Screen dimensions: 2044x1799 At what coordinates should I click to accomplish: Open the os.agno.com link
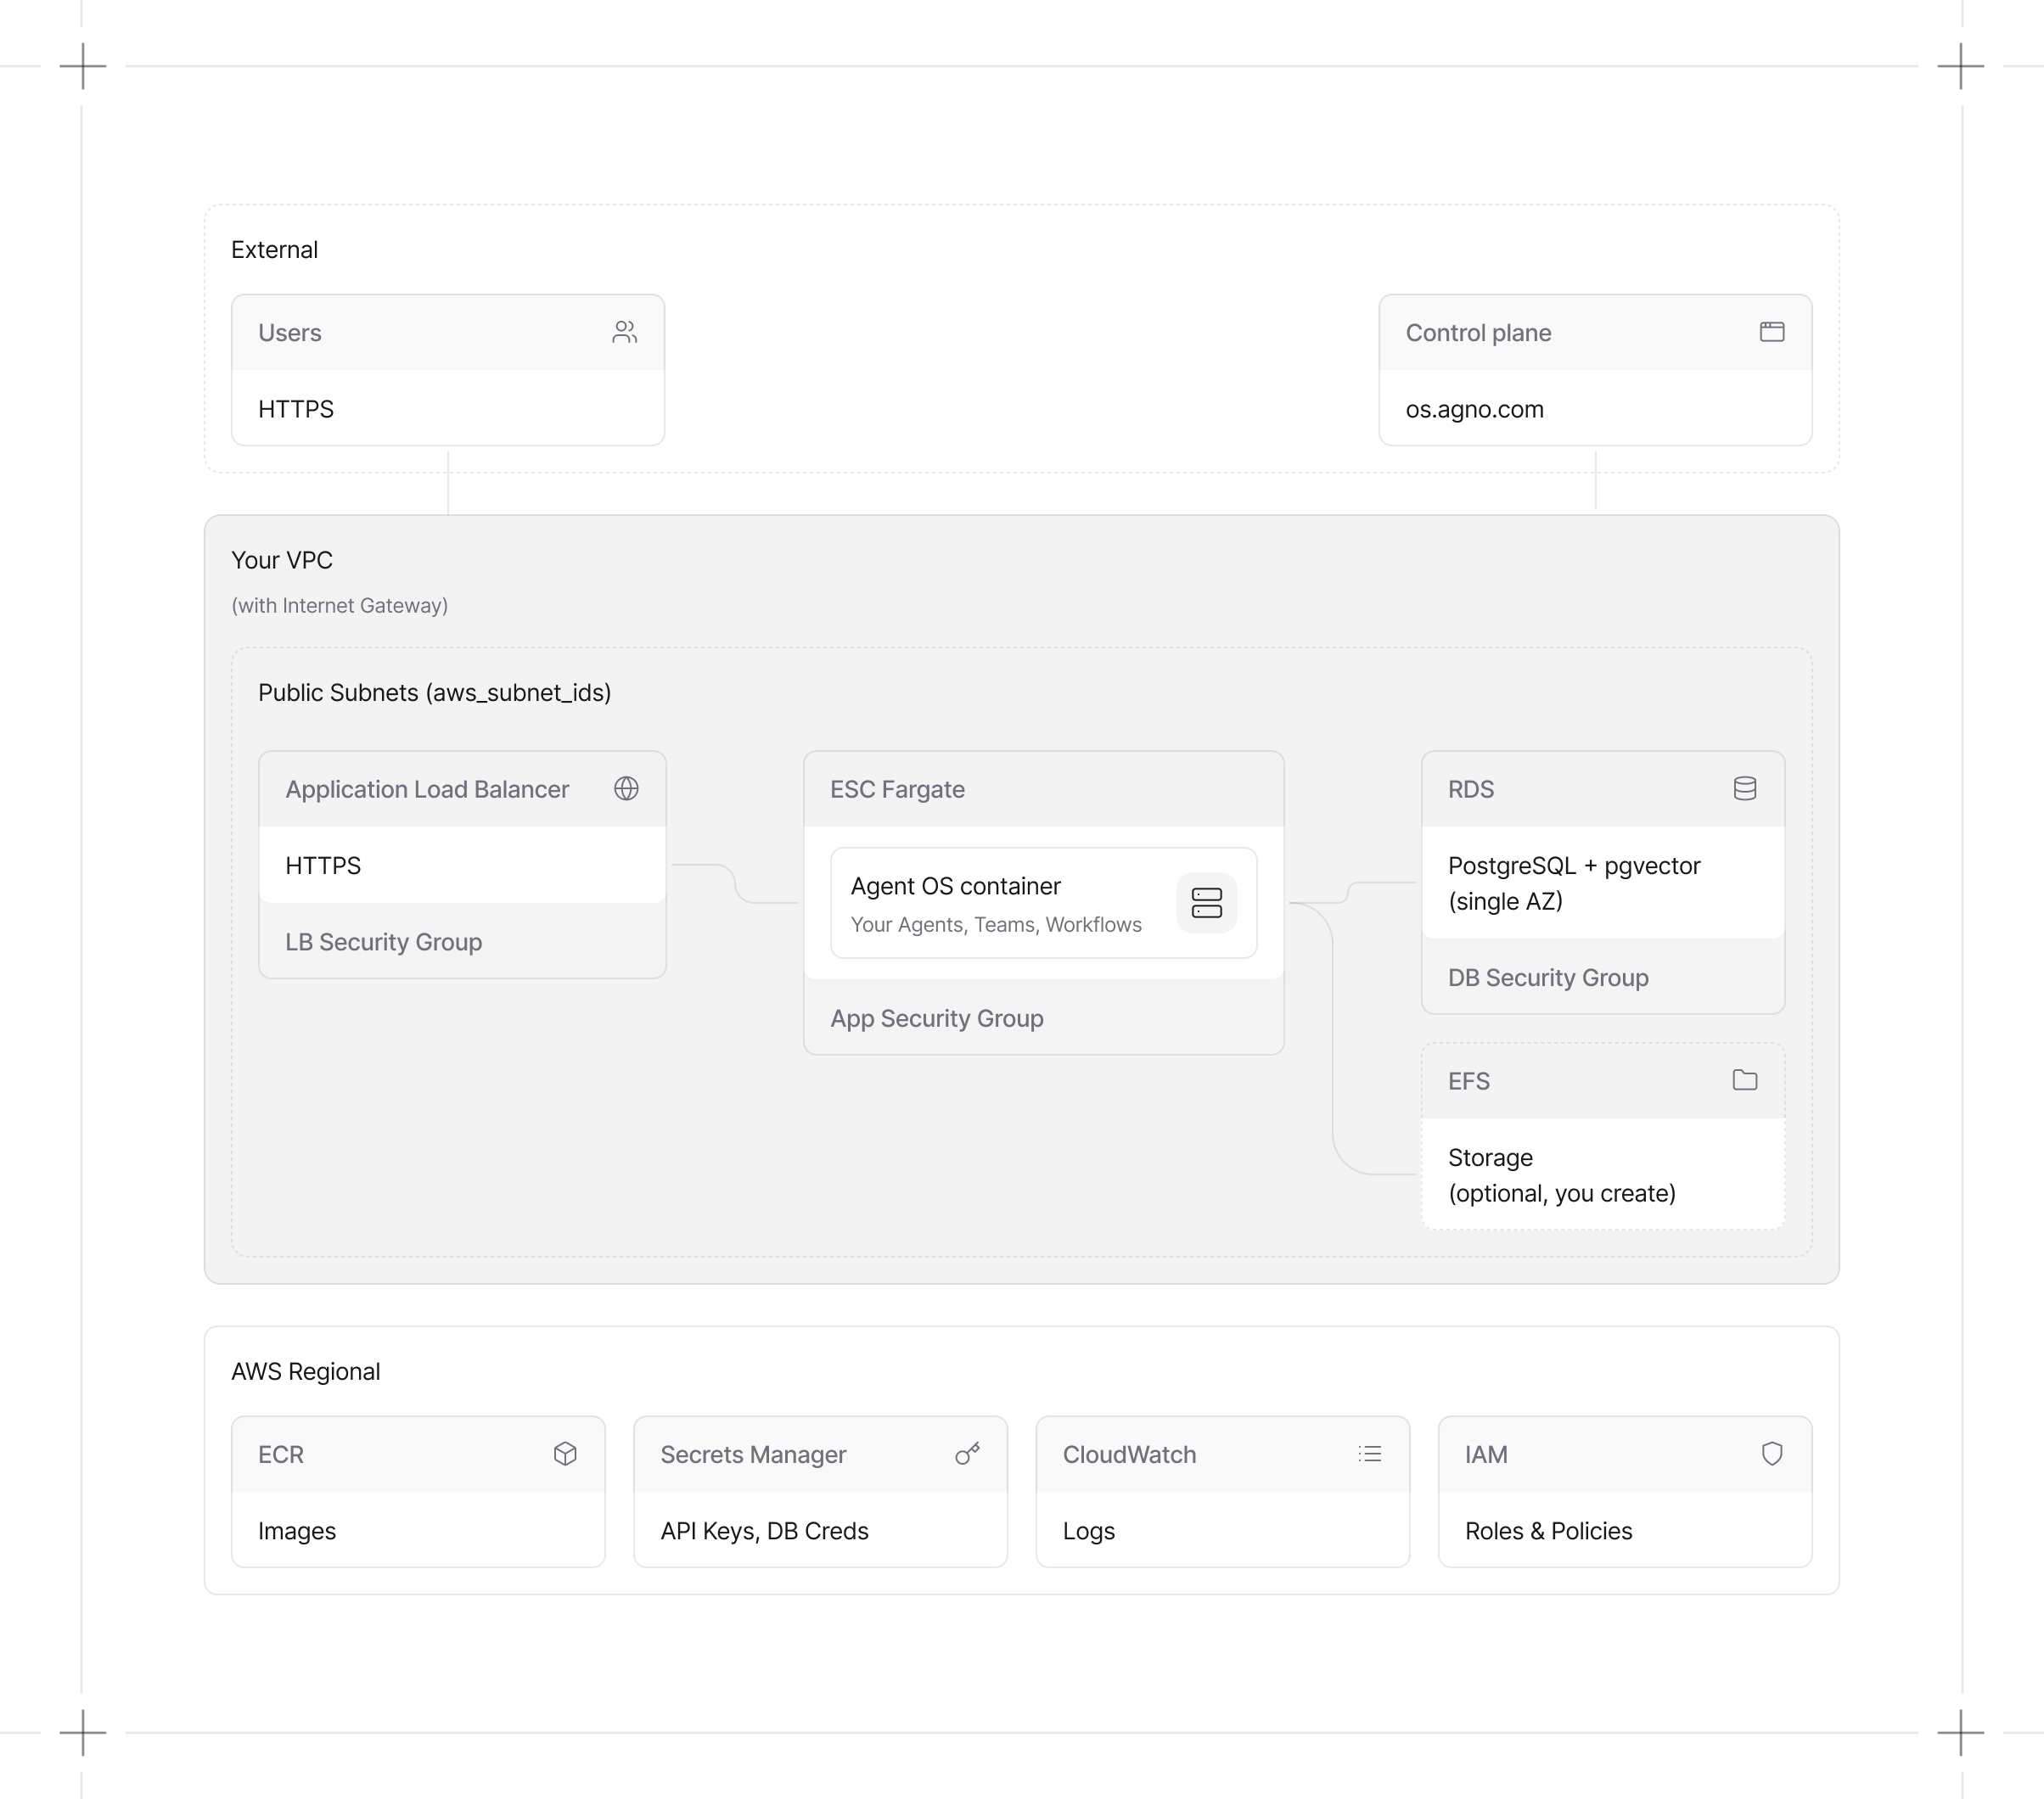click(x=1474, y=409)
